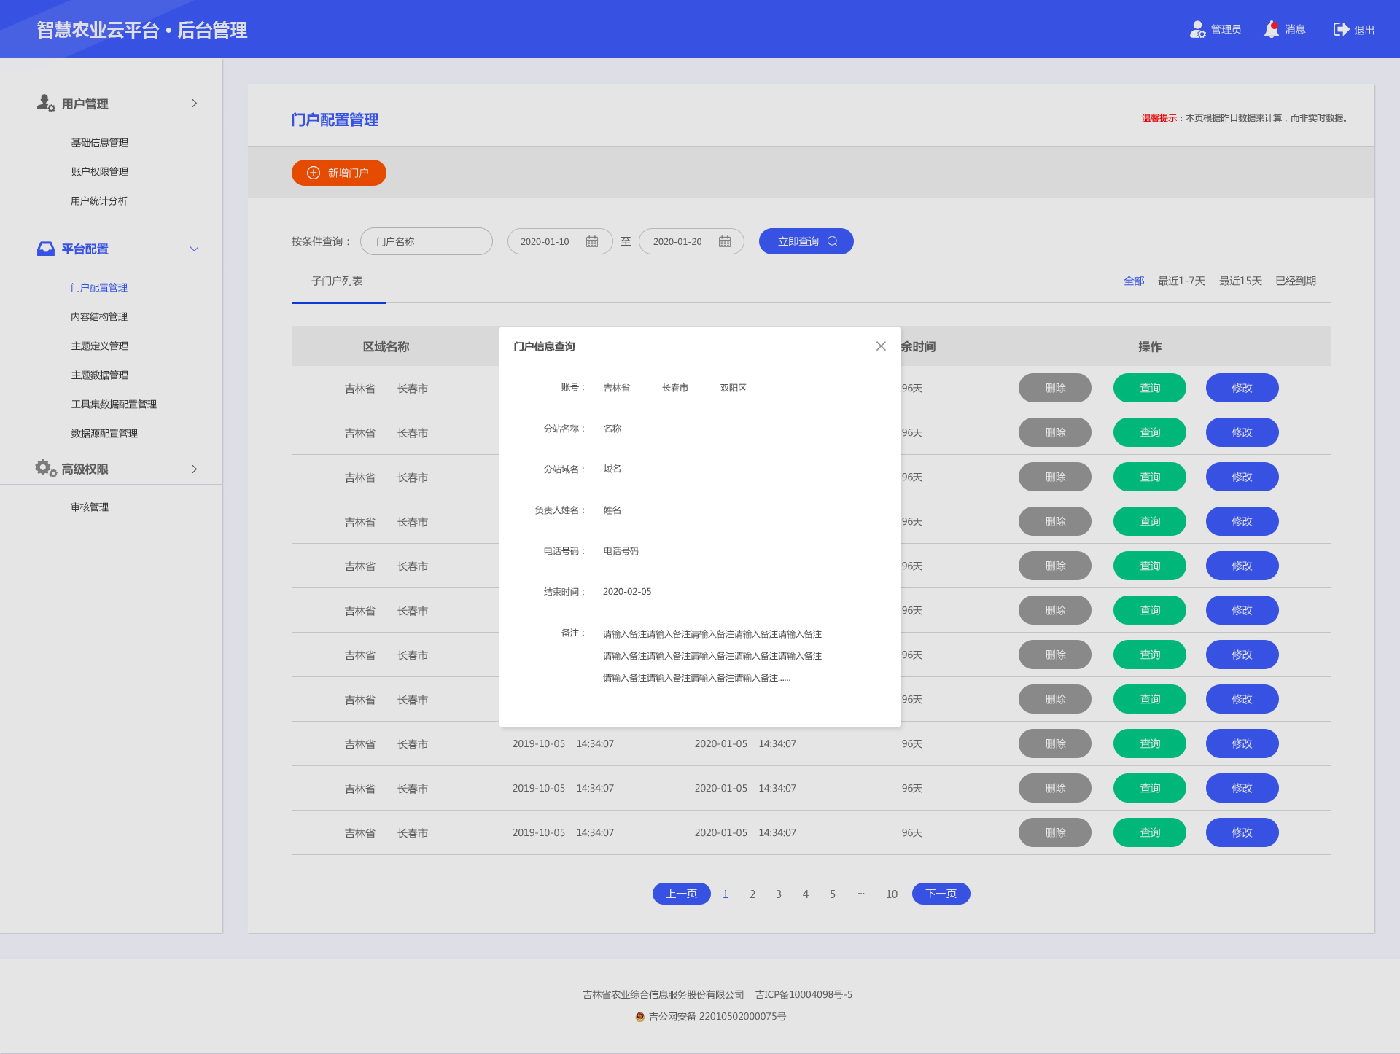Click the logout exit icon

(1341, 29)
